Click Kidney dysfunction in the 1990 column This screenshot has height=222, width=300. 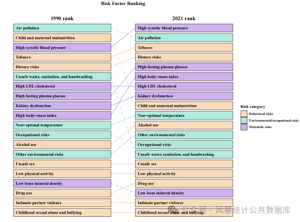[62, 106]
